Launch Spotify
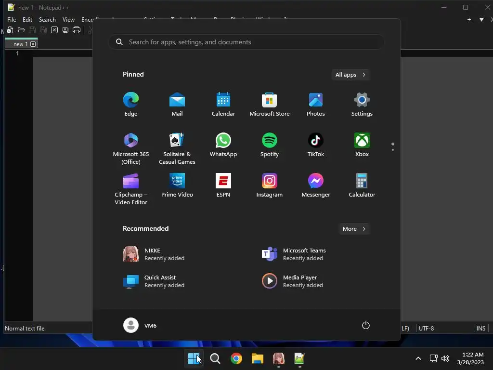The width and height of the screenshot is (493, 370). [x=270, y=145]
